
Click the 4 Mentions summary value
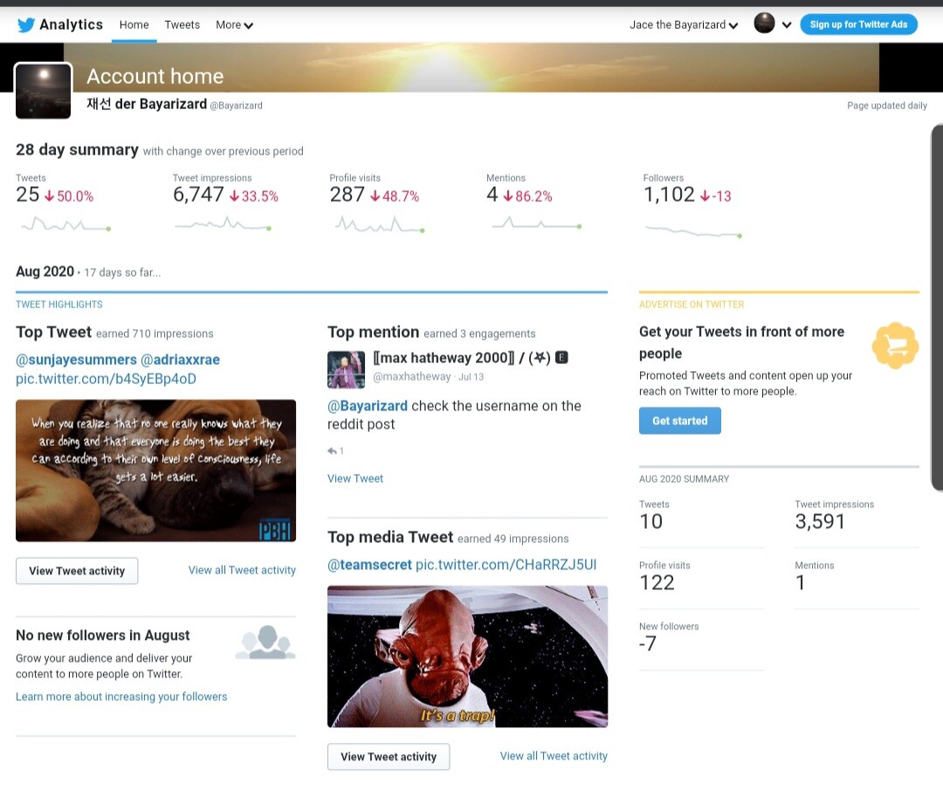pos(492,194)
